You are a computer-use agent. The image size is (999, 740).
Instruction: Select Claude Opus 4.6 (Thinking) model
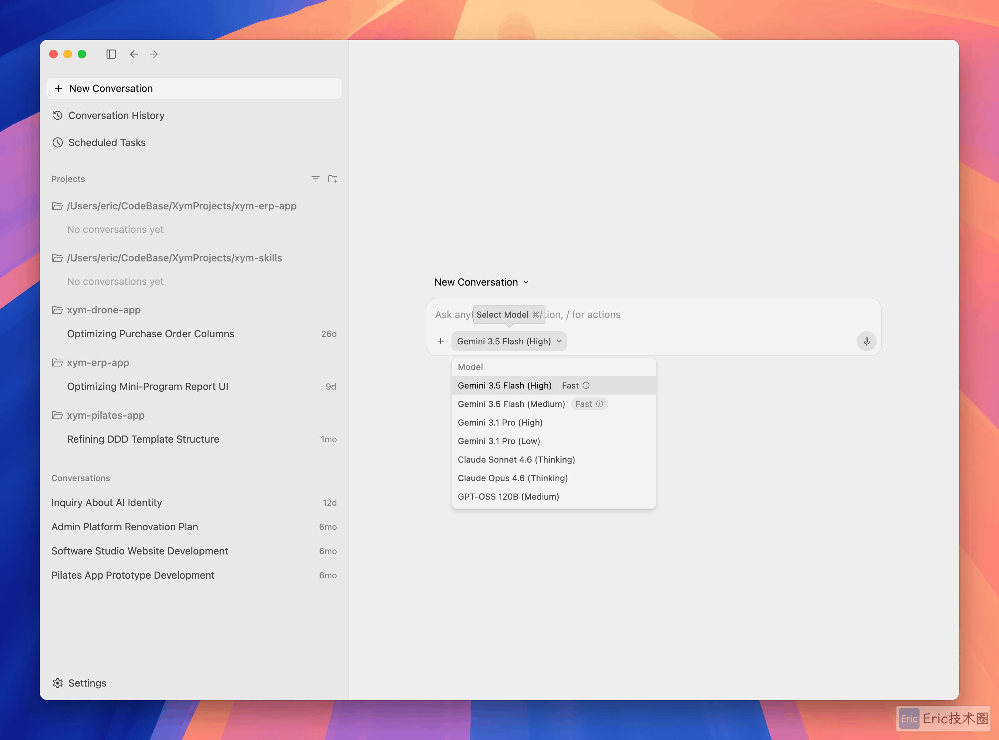coord(554,478)
